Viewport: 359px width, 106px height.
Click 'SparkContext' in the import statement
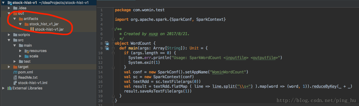click(210, 19)
